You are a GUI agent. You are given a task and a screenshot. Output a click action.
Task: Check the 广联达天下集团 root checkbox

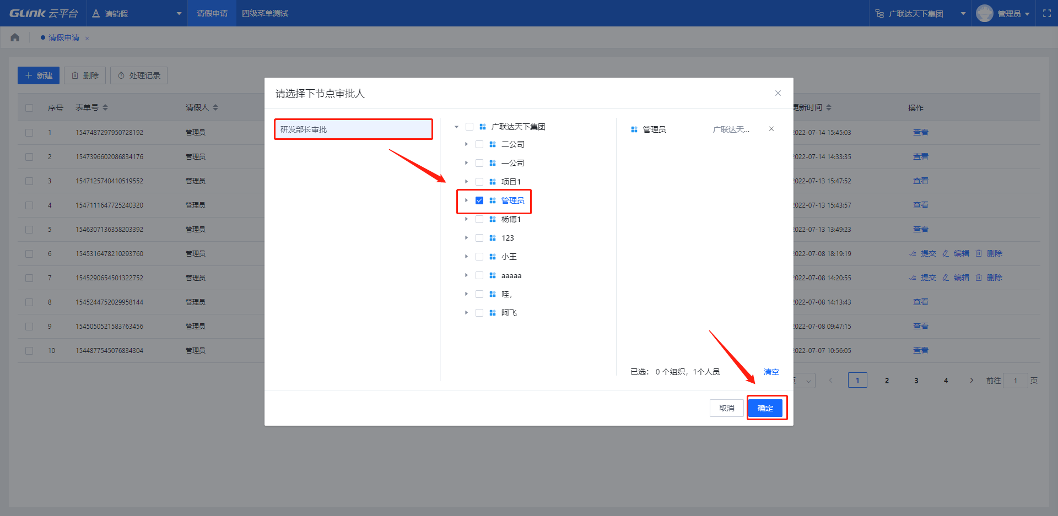coord(469,127)
